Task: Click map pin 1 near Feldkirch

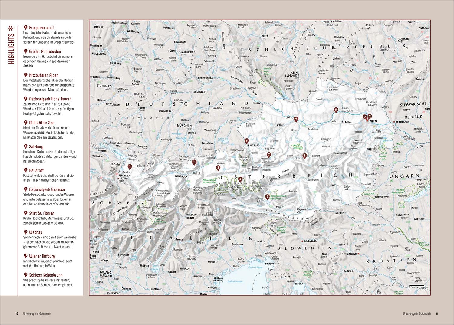Action: [x=130, y=166]
